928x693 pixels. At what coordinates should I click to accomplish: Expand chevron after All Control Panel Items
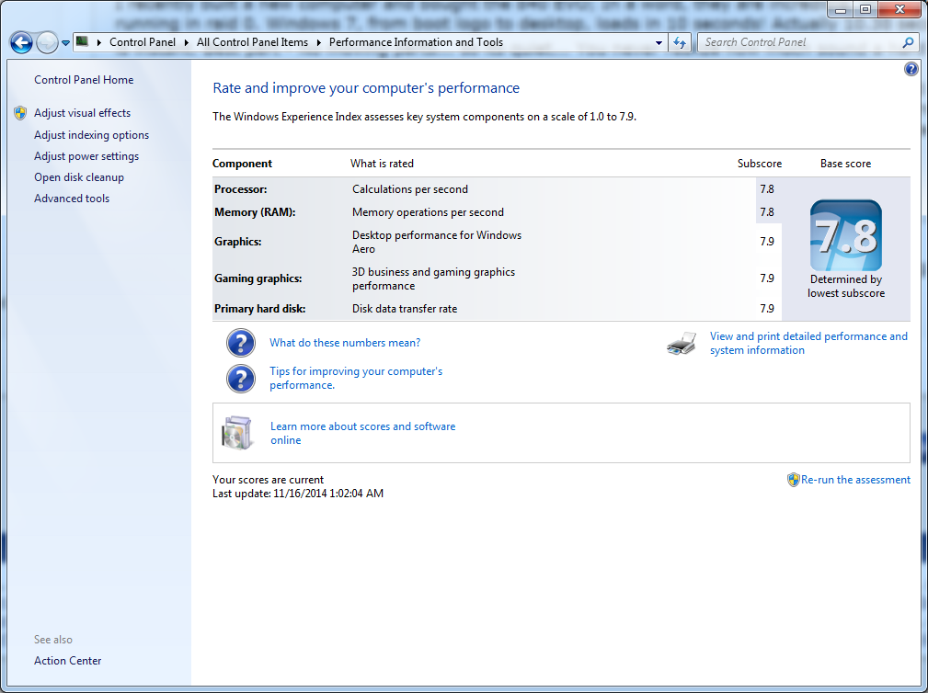318,42
